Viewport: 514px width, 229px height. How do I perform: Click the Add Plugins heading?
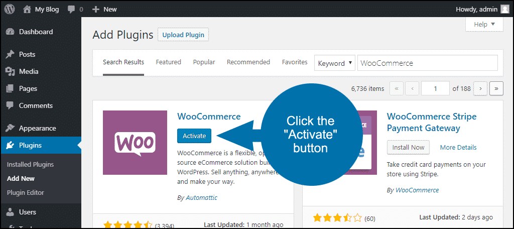122,35
